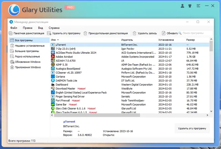221x149 pixels.
Task: Open the 'Справка' menu
Action: click(x=54, y=28)
